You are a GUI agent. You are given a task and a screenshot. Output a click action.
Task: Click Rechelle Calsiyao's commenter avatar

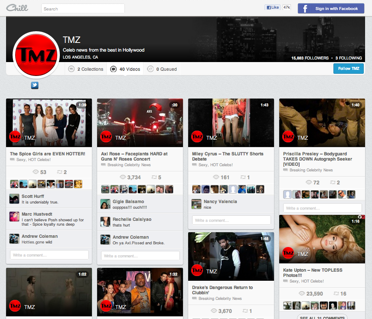coord(105,222)
